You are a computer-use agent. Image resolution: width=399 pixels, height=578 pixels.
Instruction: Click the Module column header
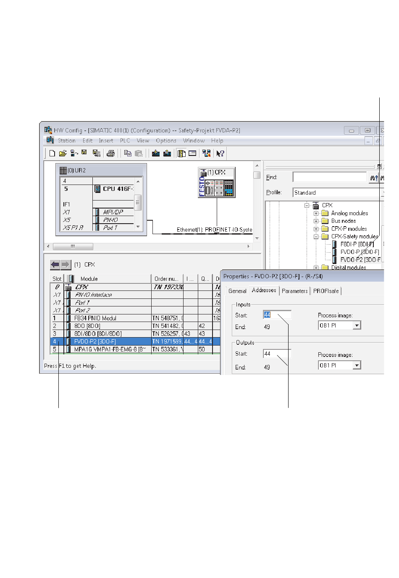(108, 279)
